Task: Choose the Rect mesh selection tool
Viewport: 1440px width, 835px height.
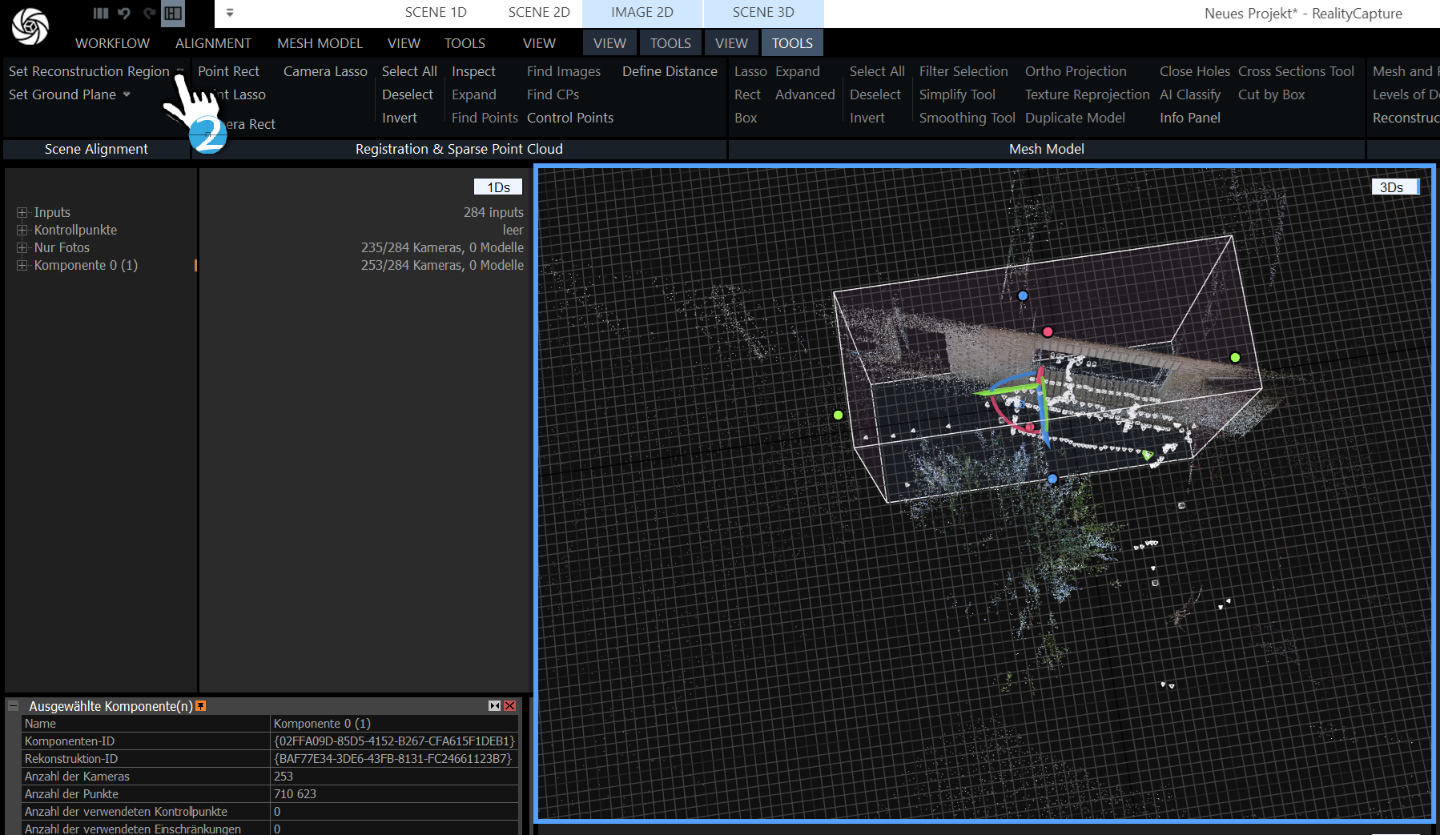Action: pos(747,94)
